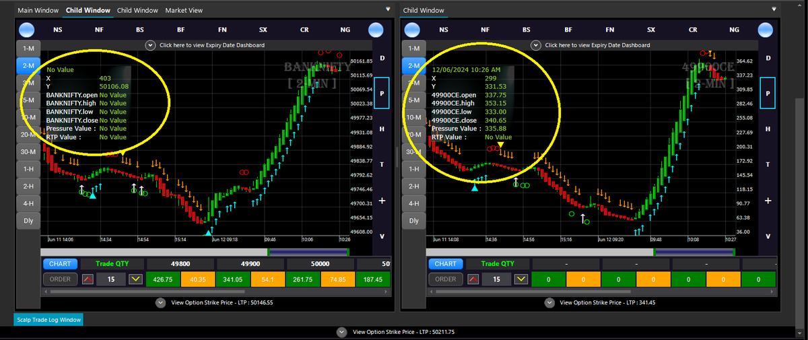Screen dimensions: 808x340
Task: Select BS segment in right chart header
Action: (526, 30)
